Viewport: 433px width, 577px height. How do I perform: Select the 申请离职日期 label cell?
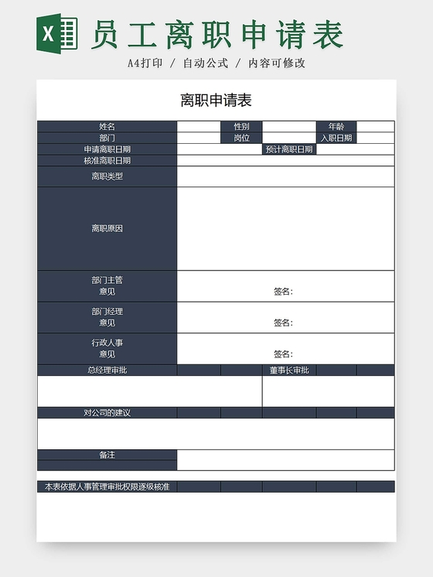point(107,149)
